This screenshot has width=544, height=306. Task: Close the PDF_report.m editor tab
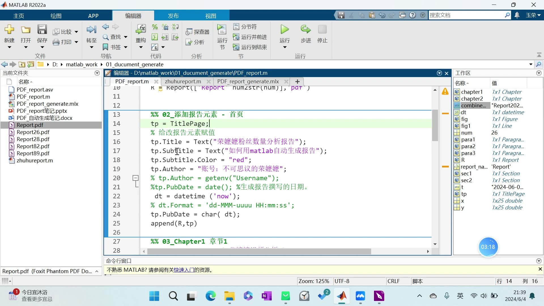[x=156, y=82]
